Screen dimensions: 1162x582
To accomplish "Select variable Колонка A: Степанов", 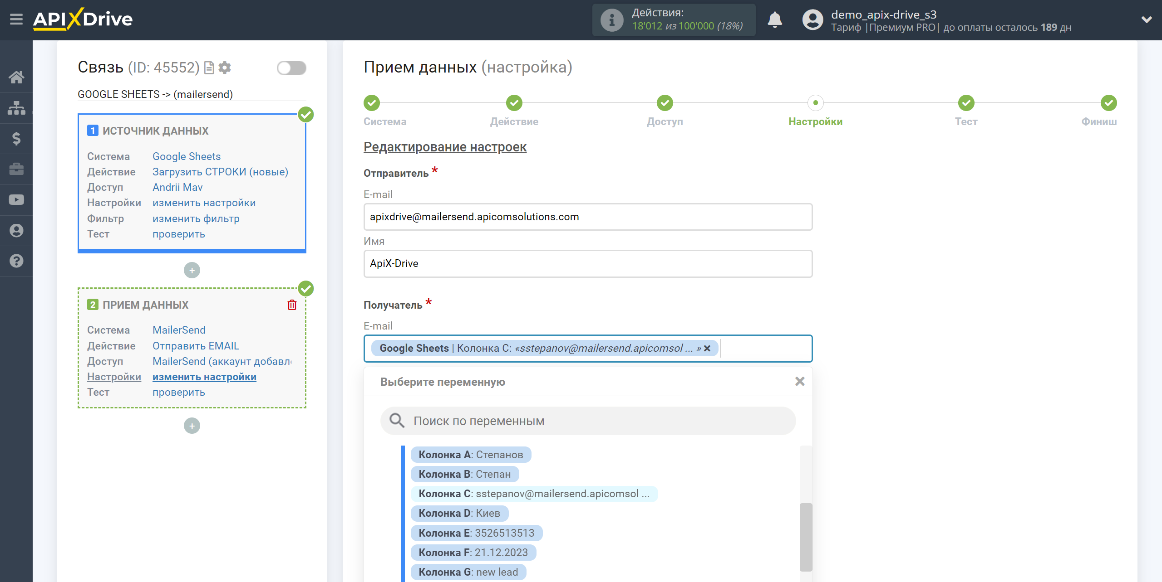I will (471, 455).
